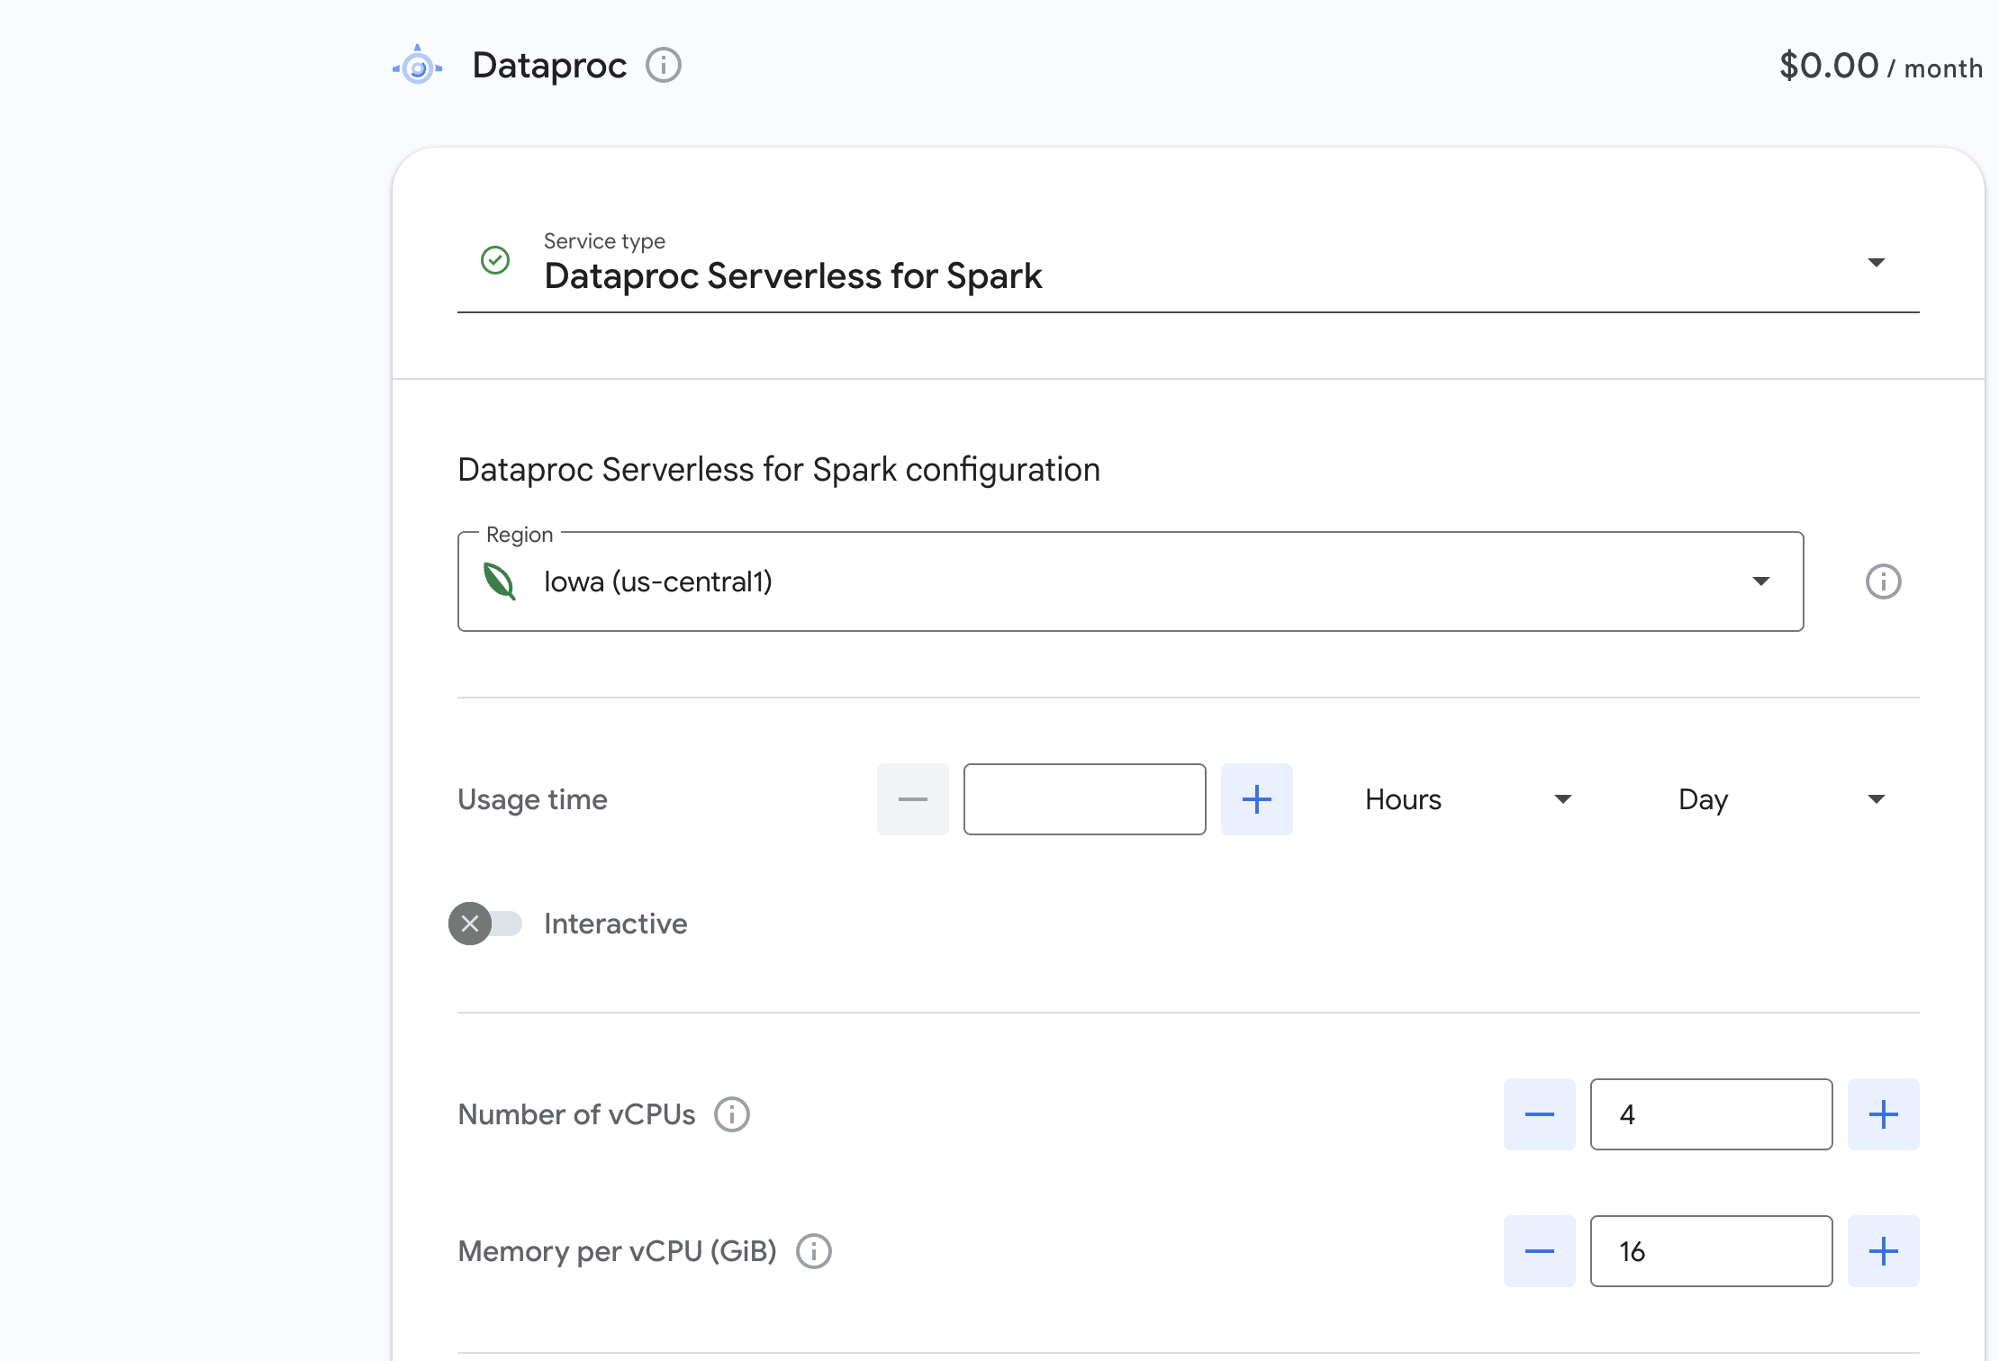Open the Service type dropdown
1999x1361 pixels.
(1189, 263)
